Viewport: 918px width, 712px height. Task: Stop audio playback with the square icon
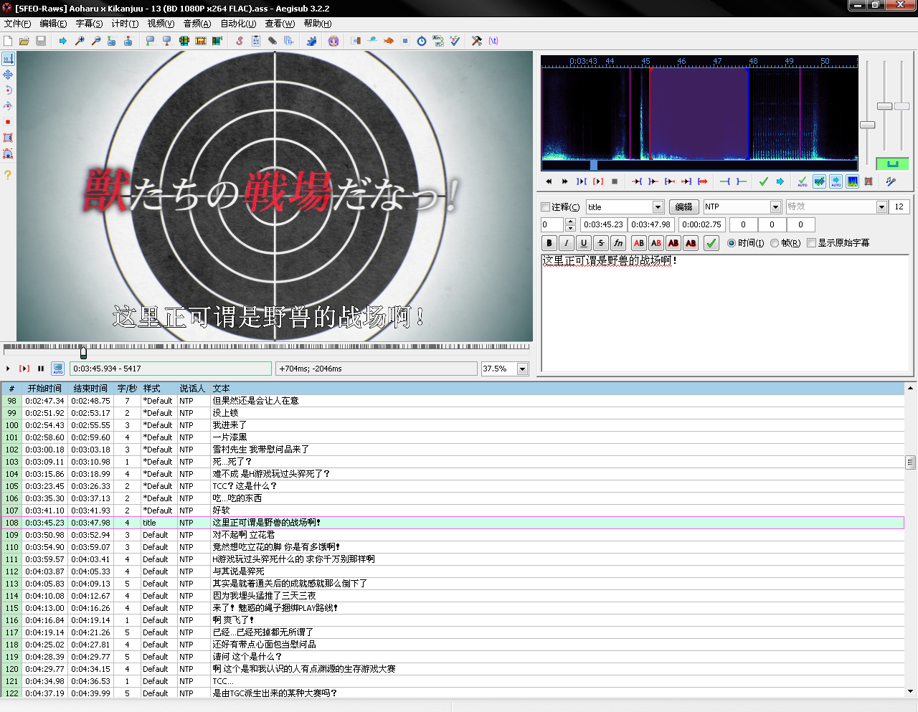coord(615,181)
